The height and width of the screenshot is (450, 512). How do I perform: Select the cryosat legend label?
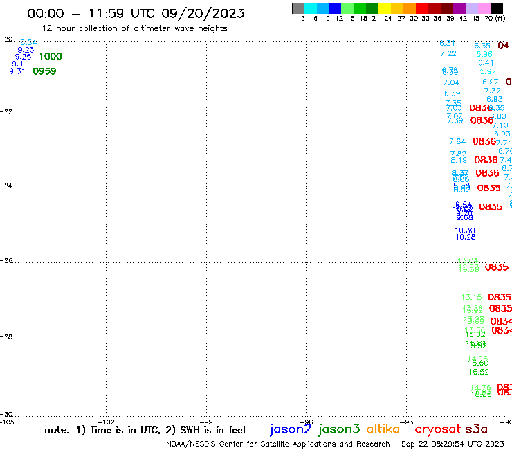pos(437,429)
